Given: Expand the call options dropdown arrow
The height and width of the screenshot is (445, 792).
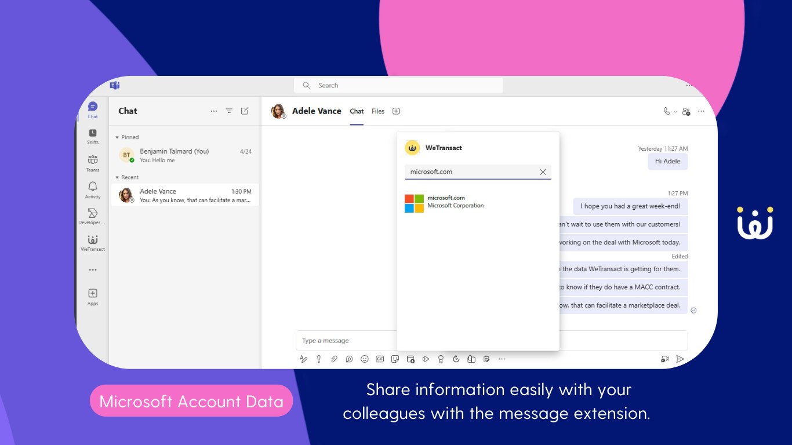Looking at the screenshot, I should (675, 112).
